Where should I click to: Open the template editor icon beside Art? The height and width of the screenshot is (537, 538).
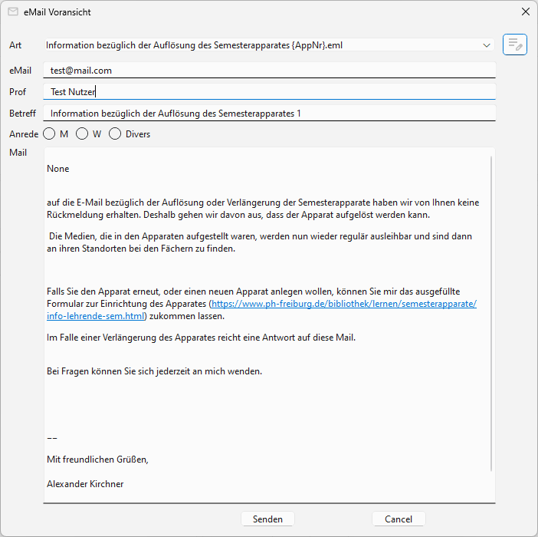(514, 45)
